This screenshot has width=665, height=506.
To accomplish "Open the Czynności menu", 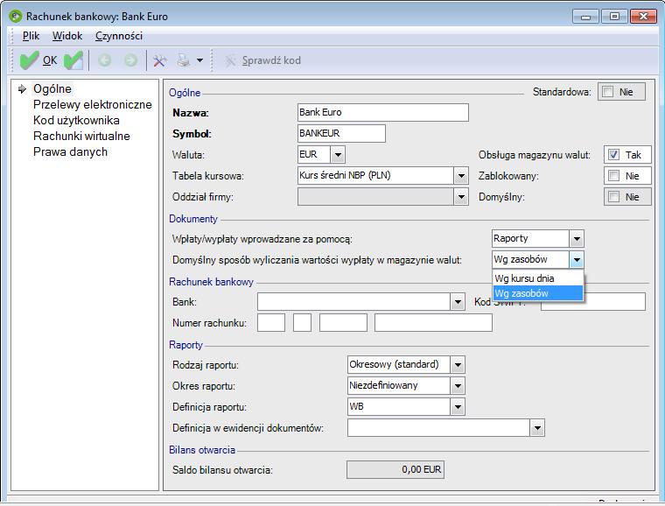I will pyautogui.click(x=119, y=36).
